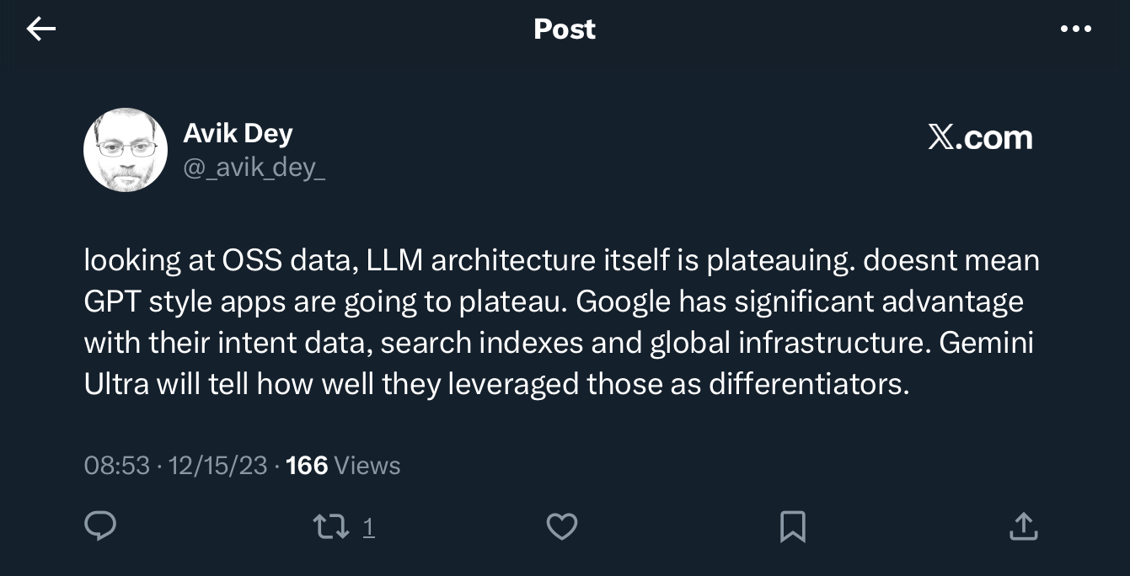Open the @_avik_dey_ handle link

254,168
